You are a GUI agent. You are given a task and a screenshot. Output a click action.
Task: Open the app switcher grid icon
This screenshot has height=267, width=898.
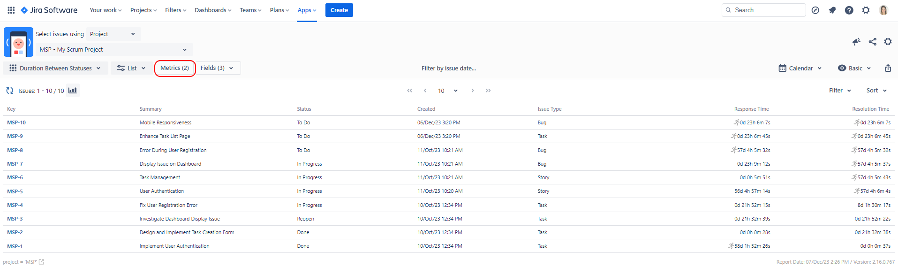(x=11, y=10)
